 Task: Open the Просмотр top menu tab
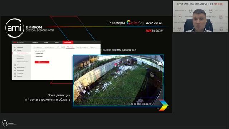35,42
